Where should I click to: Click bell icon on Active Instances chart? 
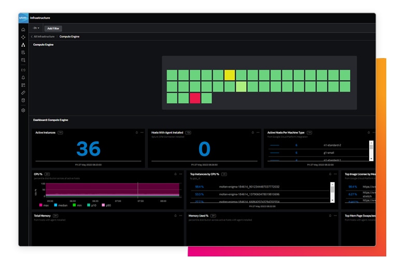click(x=137, y=133)
